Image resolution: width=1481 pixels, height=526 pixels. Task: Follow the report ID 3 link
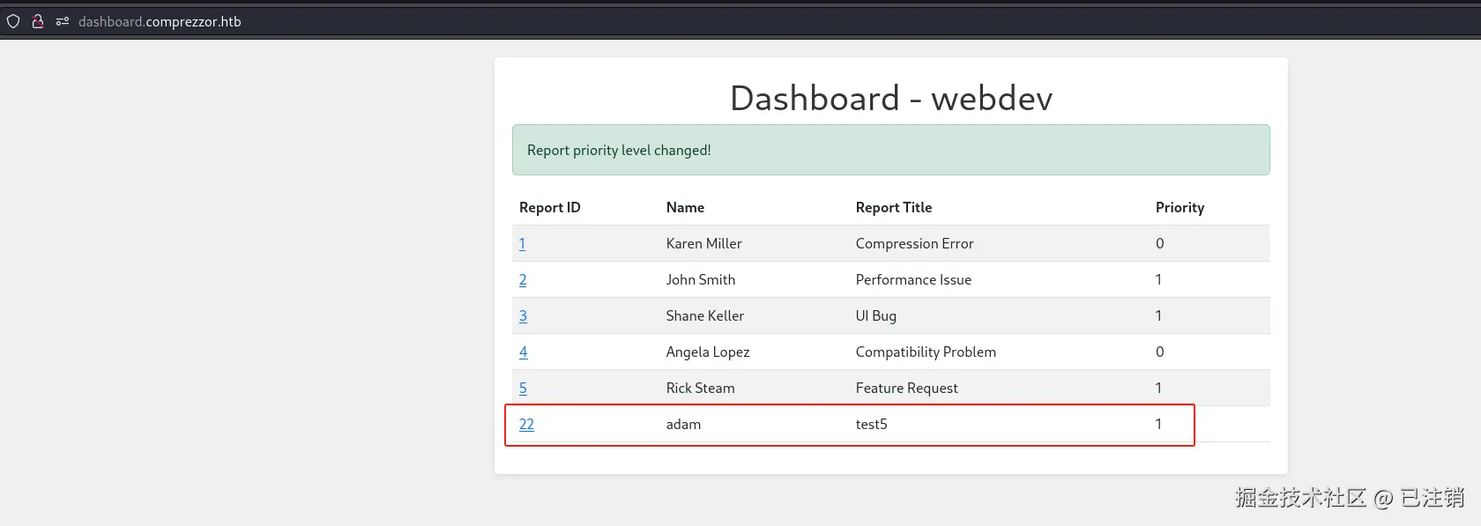(x=523, y=316)
